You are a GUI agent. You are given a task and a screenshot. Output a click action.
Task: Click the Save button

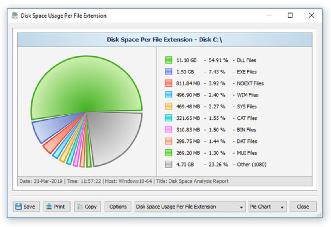(x=26, y=207)
